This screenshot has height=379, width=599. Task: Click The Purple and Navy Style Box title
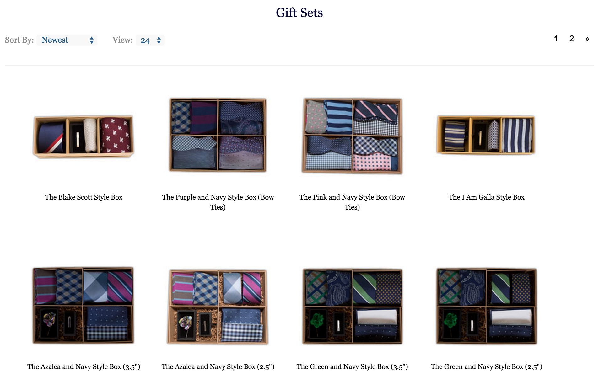coord(218,202)
